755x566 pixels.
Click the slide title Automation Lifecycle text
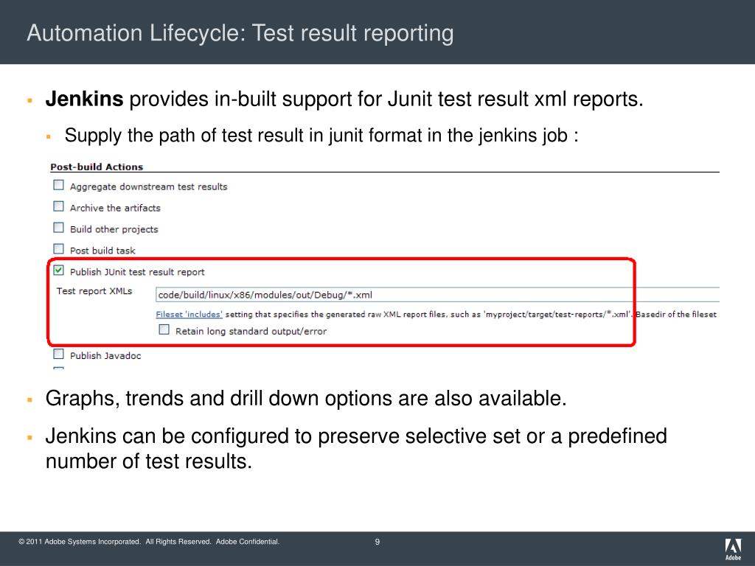click(x=240, y=33)
